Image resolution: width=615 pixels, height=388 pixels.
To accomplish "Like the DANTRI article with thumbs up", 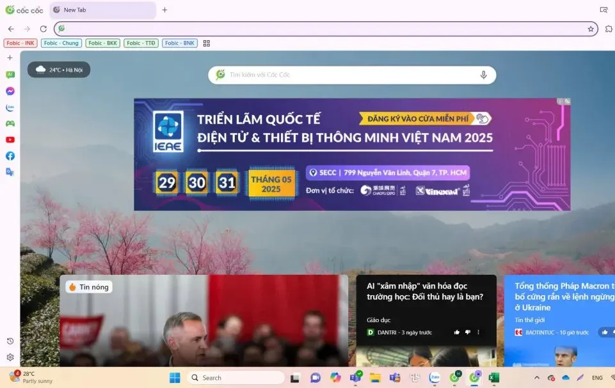I will (456, 332).
